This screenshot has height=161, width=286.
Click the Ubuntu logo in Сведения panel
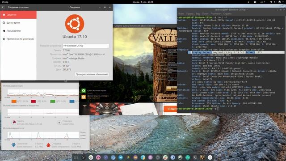75,24
